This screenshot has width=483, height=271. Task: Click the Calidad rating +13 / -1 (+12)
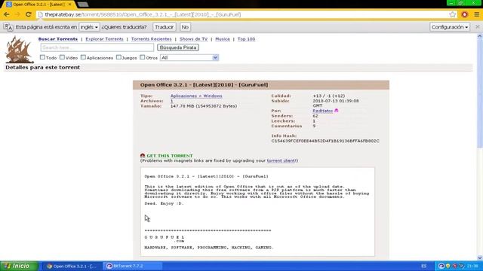pyautogui.click(x=329, y=96)
